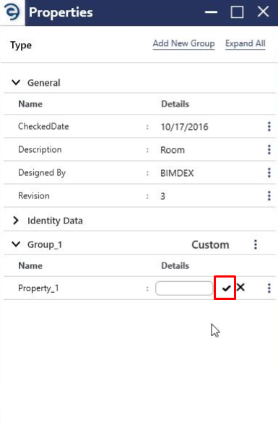Click Add New Group link

pos(183,43)
